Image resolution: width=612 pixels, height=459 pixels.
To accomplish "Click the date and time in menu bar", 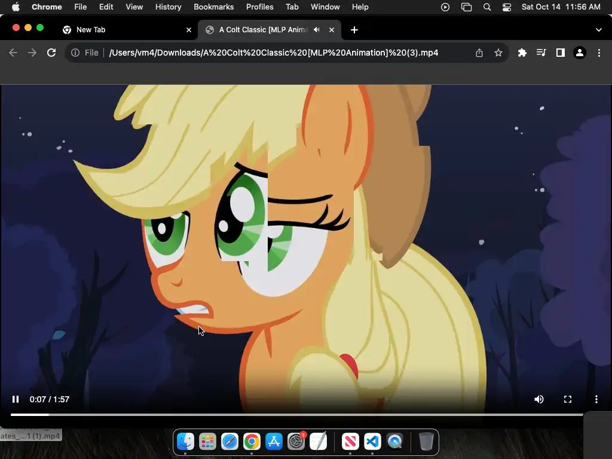I will [561, 7].
